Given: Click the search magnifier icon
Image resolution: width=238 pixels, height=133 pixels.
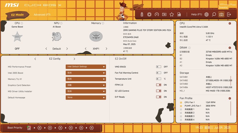Looking at the screenshot, I should [214, 15].
